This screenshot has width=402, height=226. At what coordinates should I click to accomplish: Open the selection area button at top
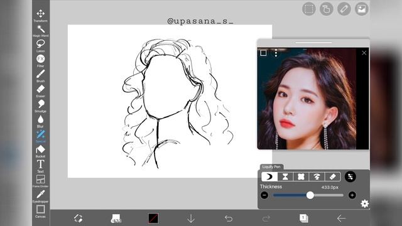(309, 9)
